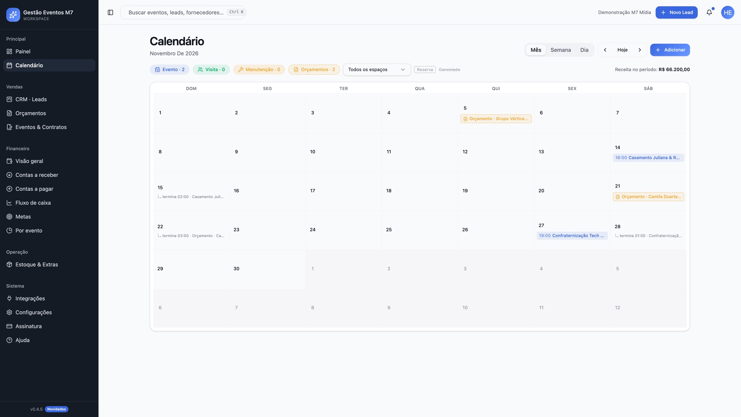The image size is (741, 417).
Task: Click the Novo Lead button
Action: coord(677,13)
